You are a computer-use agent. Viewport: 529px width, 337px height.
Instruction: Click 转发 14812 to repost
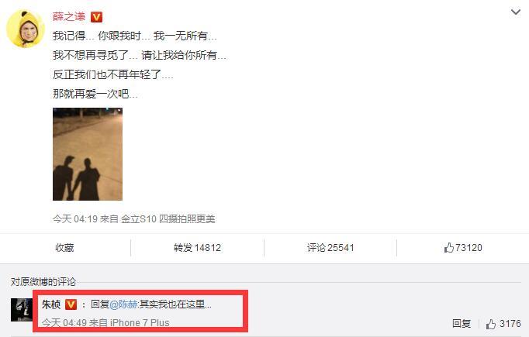point(197,248)
